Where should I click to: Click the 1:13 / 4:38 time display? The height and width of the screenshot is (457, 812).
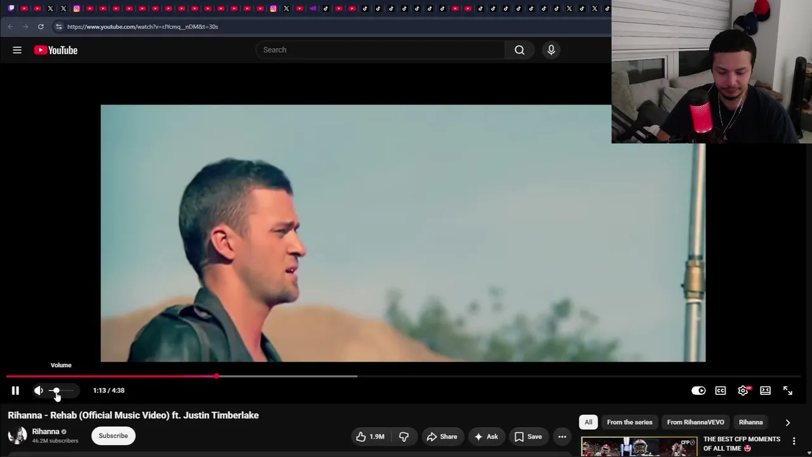click(x=108, y=390)
